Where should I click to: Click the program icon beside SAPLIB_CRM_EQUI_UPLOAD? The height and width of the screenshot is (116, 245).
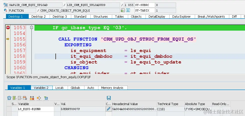click(5, 5)
